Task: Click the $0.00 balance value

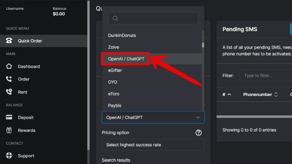Action: [59, 14]
